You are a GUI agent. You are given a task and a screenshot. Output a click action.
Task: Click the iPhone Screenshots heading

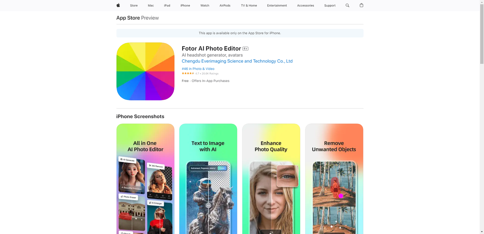click(x=140, y=117)
